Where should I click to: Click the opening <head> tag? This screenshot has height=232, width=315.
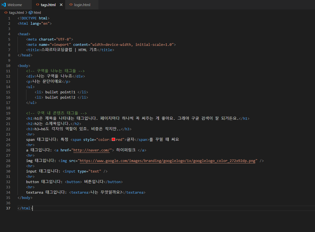pyautogui.click(x=24, y=34)
